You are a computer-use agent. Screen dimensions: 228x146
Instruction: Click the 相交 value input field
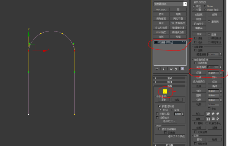[x=214, y=91]
